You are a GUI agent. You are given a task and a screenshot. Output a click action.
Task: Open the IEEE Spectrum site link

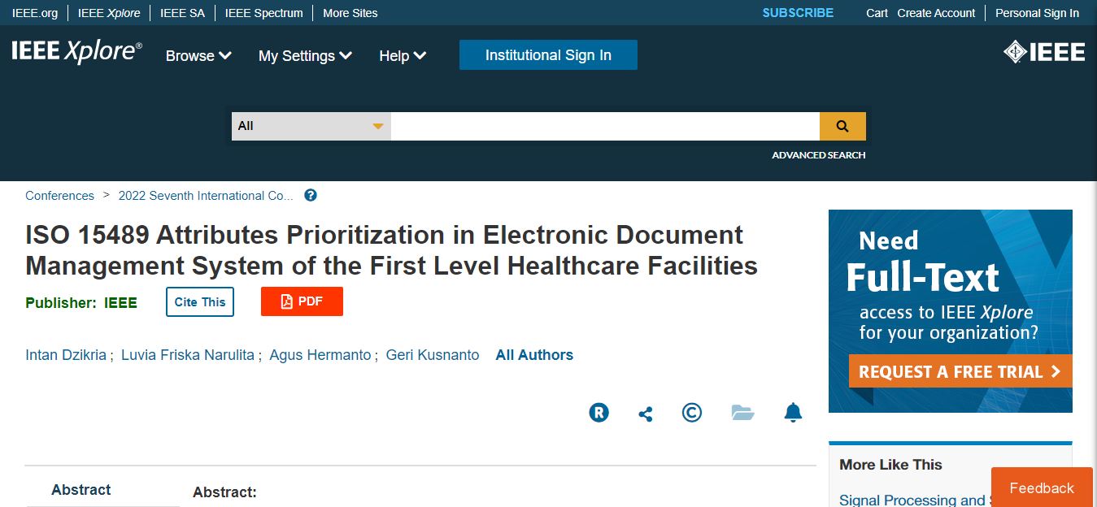click(x=263, y=13)
